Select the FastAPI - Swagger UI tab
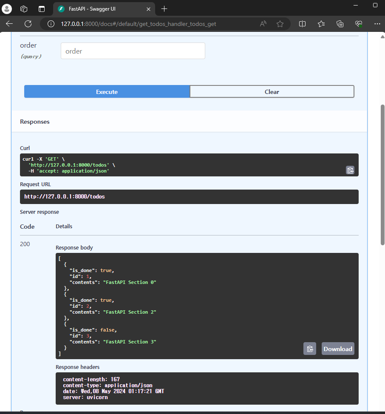 point(104,9)
